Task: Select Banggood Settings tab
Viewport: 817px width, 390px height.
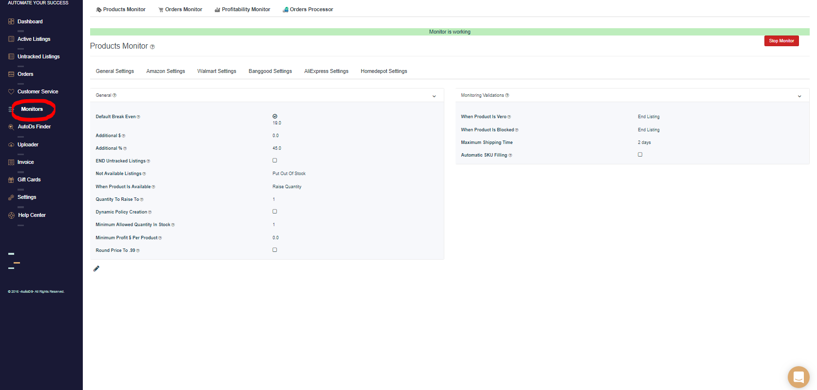Action: point(270,71)
